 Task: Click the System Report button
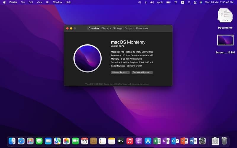[x=120, y=72]
